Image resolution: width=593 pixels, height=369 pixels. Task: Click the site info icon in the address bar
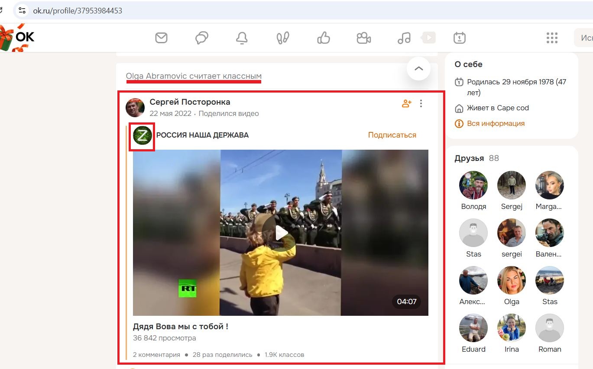tap(22, 10)
